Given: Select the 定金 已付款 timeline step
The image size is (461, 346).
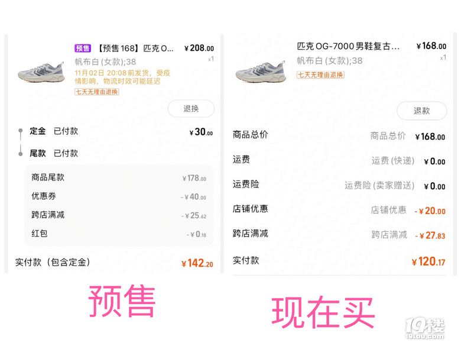Looking at the screenshot, I should click(115, 131).
